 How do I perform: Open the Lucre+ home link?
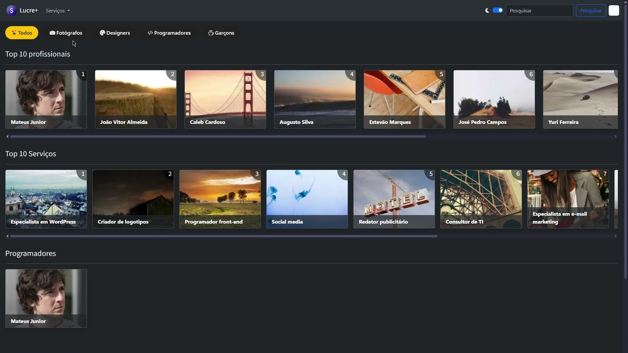coord(22,10)
